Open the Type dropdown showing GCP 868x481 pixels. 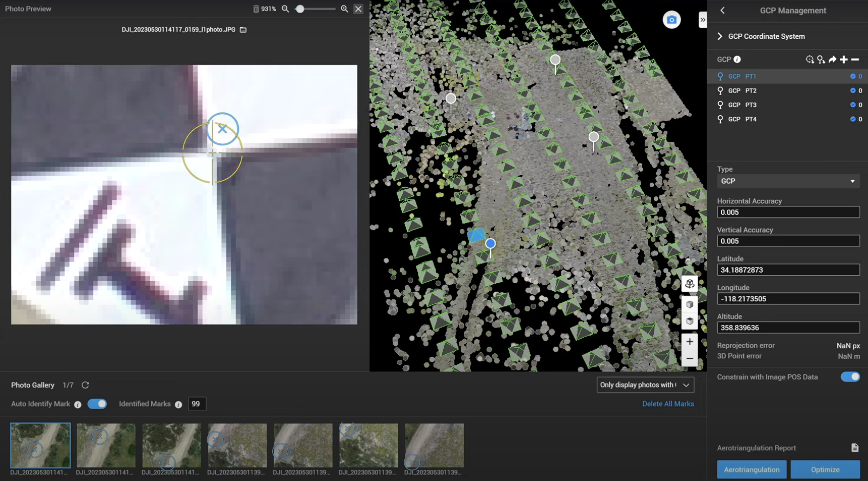[788, 181]
